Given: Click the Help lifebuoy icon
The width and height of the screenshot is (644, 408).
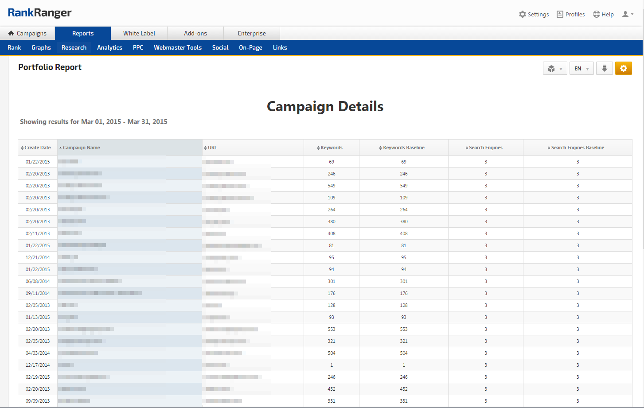Looking at the screenshot, I should tap(597, 14).
